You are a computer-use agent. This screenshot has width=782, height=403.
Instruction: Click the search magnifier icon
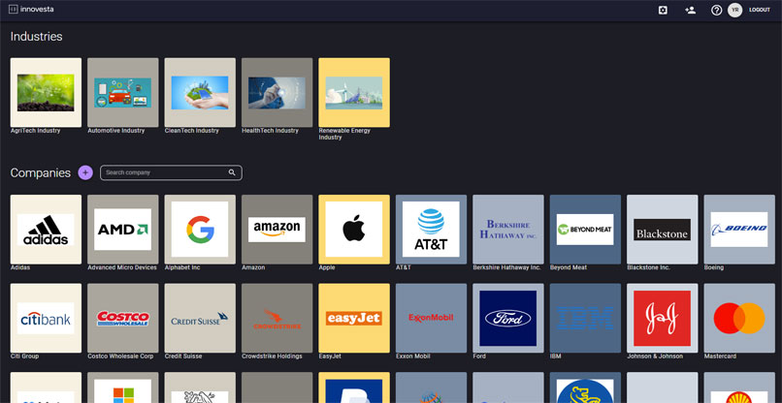232,172
